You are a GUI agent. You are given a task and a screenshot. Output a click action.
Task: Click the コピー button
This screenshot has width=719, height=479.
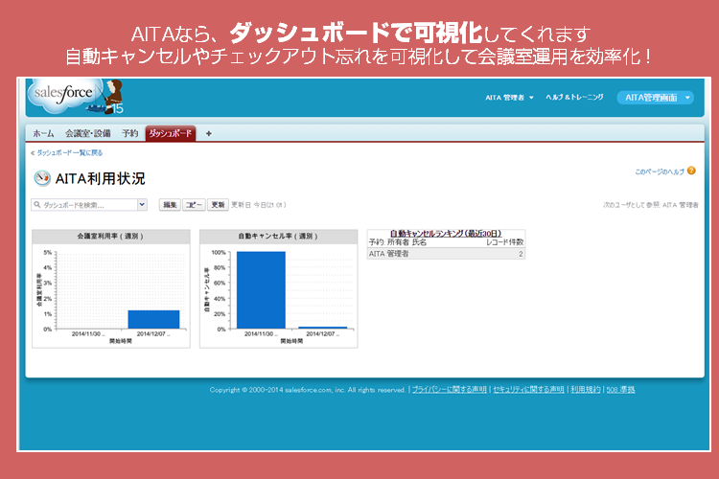[x=194, y=205]
